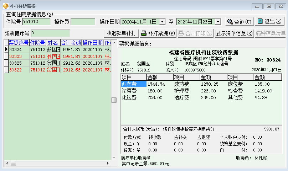Click the 收退款单补打 button
This screenshot has height=171, width=288.
(x=122, y=33)
